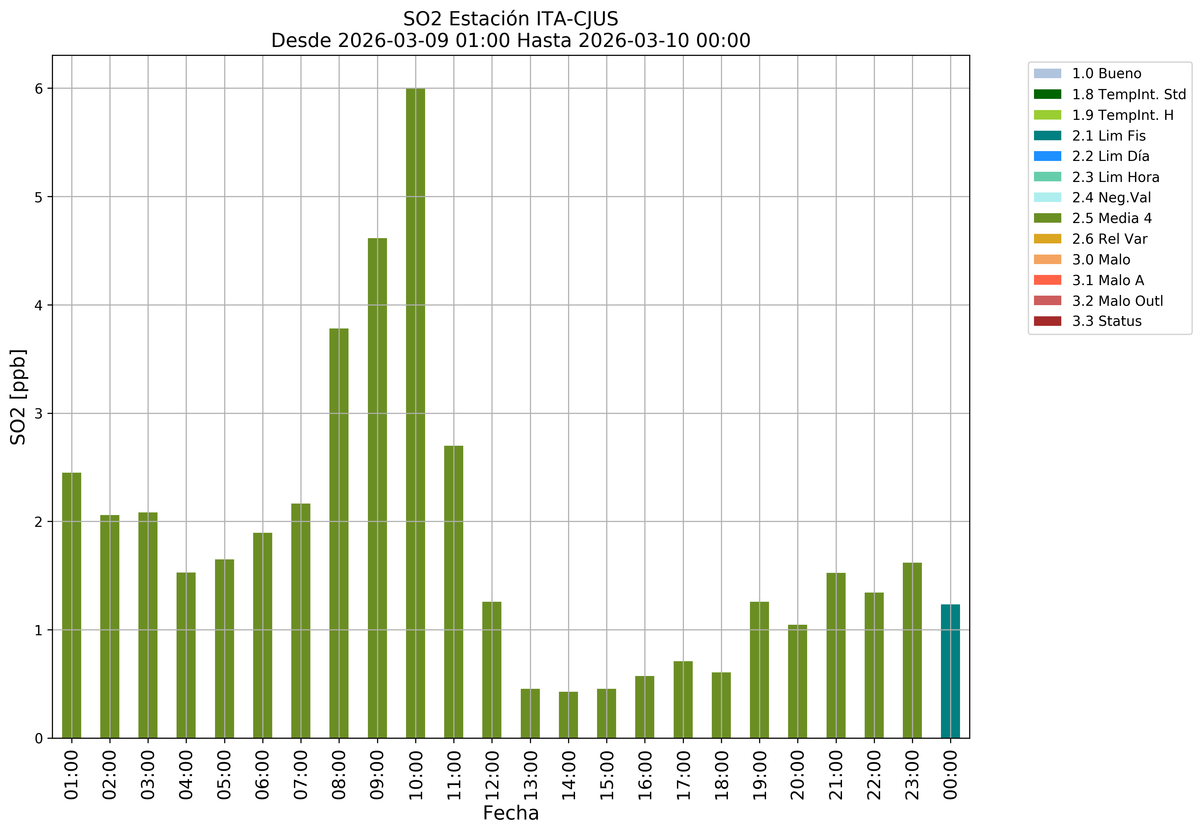This screenshot has width=1202, height=833.
Task: Click the teal bar at 00:00
Action: click(x=950, y=671)
